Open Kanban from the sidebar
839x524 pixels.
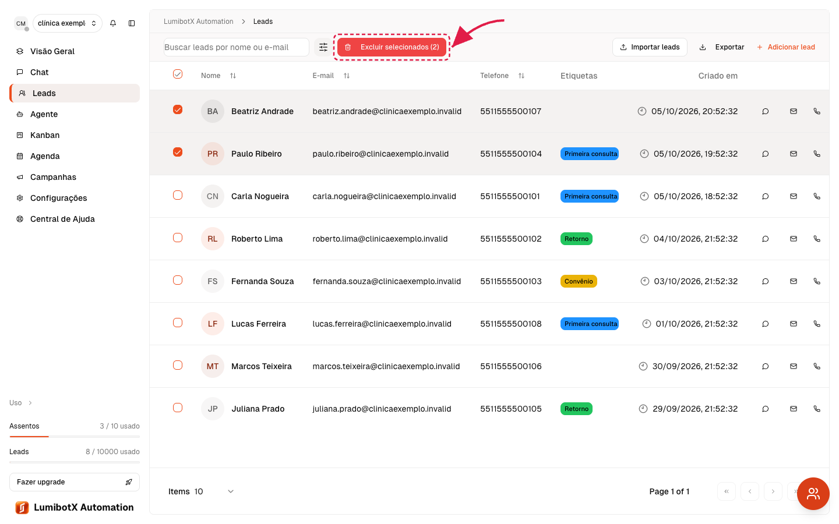pyautogui.click(x=75, y=135)
